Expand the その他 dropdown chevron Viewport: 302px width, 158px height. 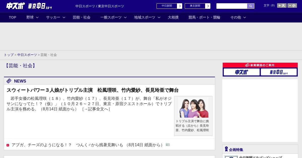(245, 18)
